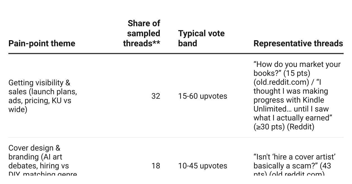Open the "How do you market your books?" thread

(297, 69)
